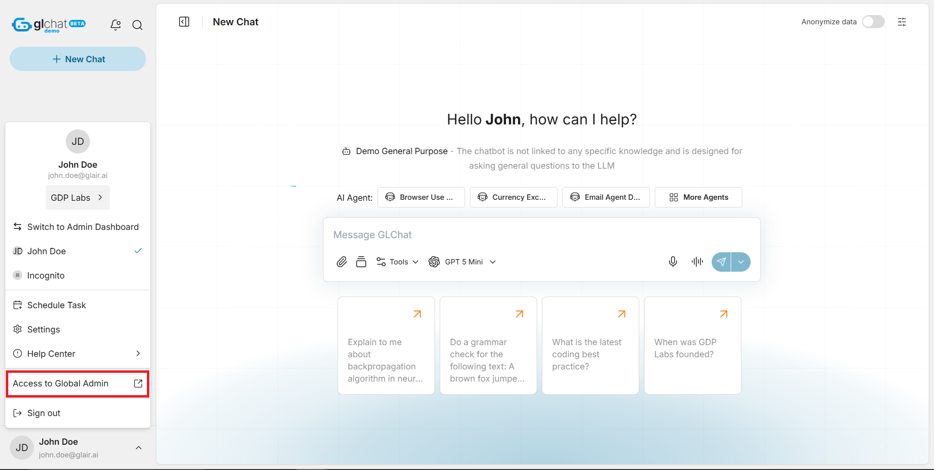Start a New Chat from sidebar button
934x470 pixels.
[x=78, y=59]
